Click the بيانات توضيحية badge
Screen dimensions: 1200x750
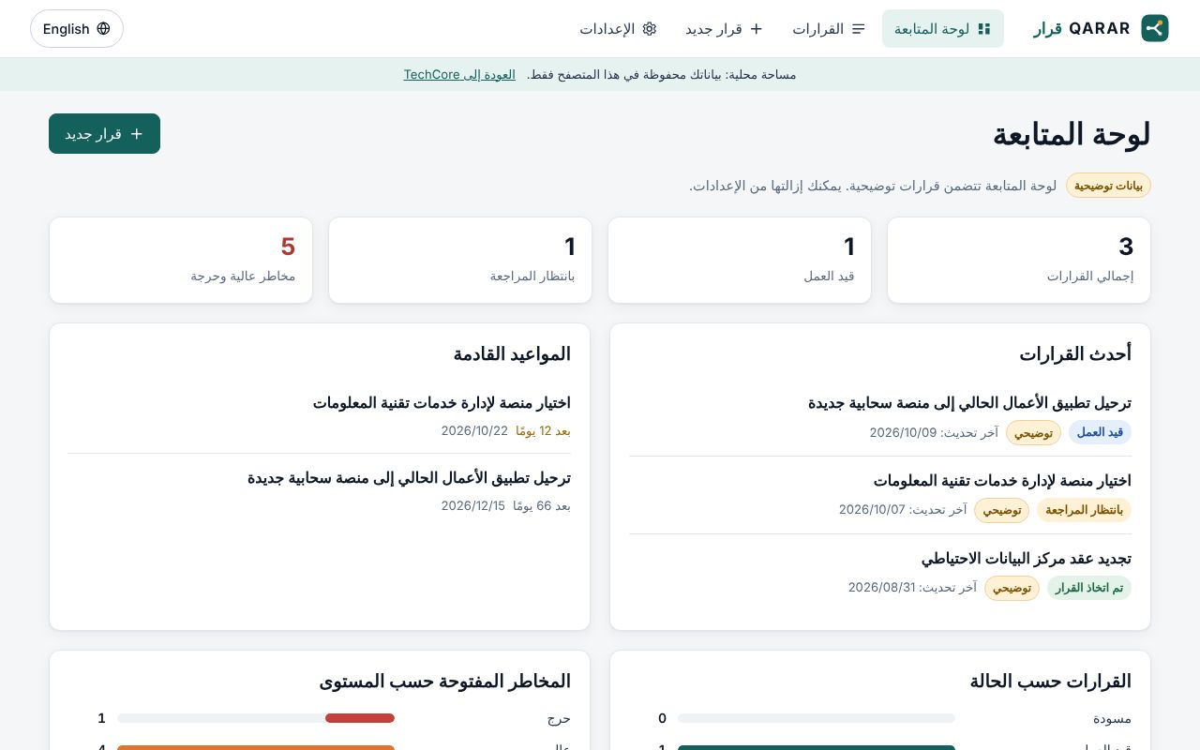pos(1108,186)
